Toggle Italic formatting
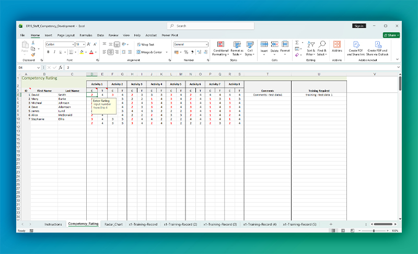 [x=54, y=52]
